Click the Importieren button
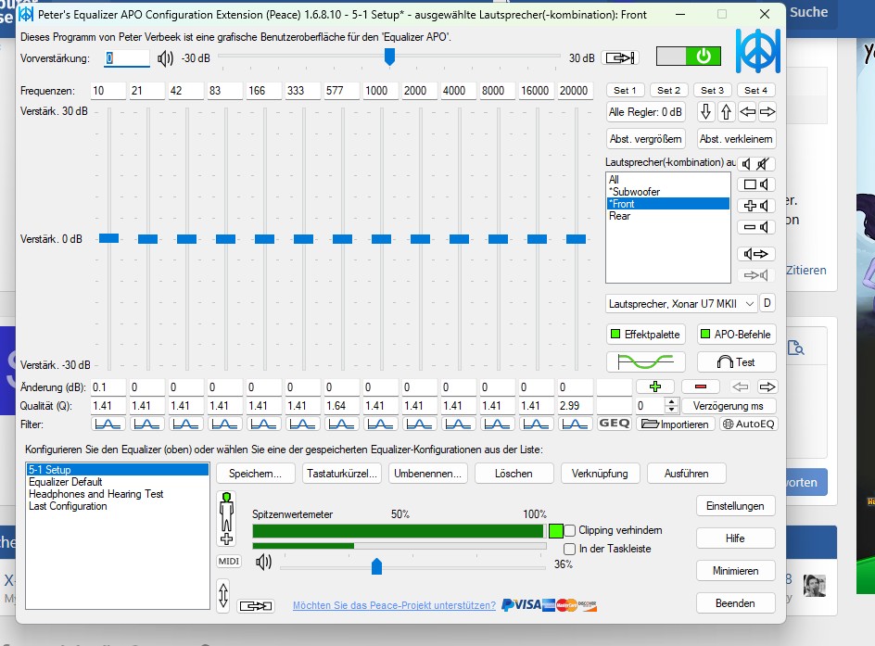Viewport: 875px width, 646px height. (675, 424)
